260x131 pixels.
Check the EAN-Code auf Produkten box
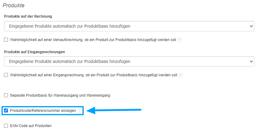click(6, 126)
